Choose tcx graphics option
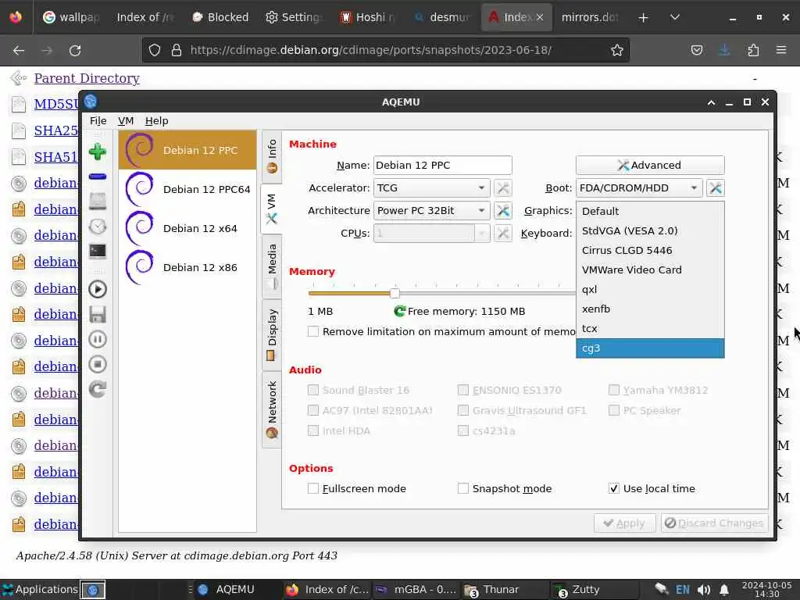 [x=650, y=329]
